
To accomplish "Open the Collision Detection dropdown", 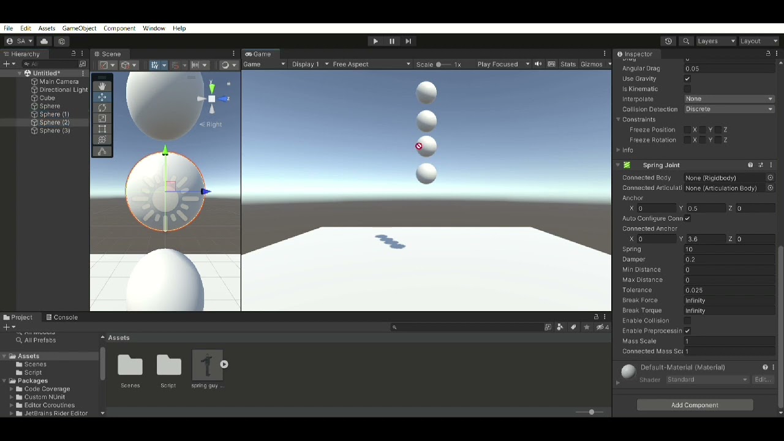I will click(729, 109).
